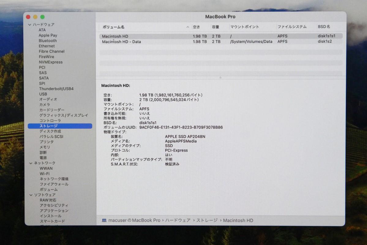Select メモリ in sidebar
Image resolution: width=367 pixels, height=245 pixels.
(45, 147)
